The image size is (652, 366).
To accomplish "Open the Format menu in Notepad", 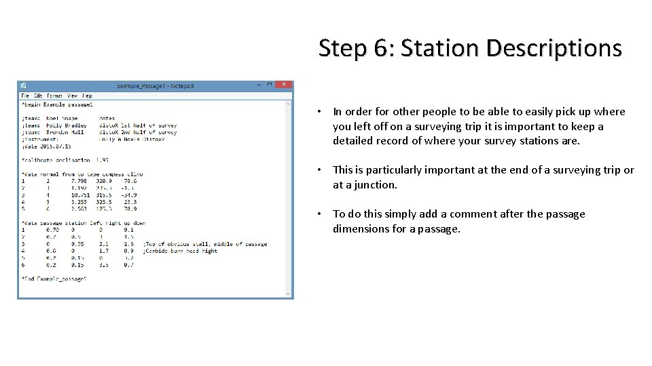I will 54,96.
